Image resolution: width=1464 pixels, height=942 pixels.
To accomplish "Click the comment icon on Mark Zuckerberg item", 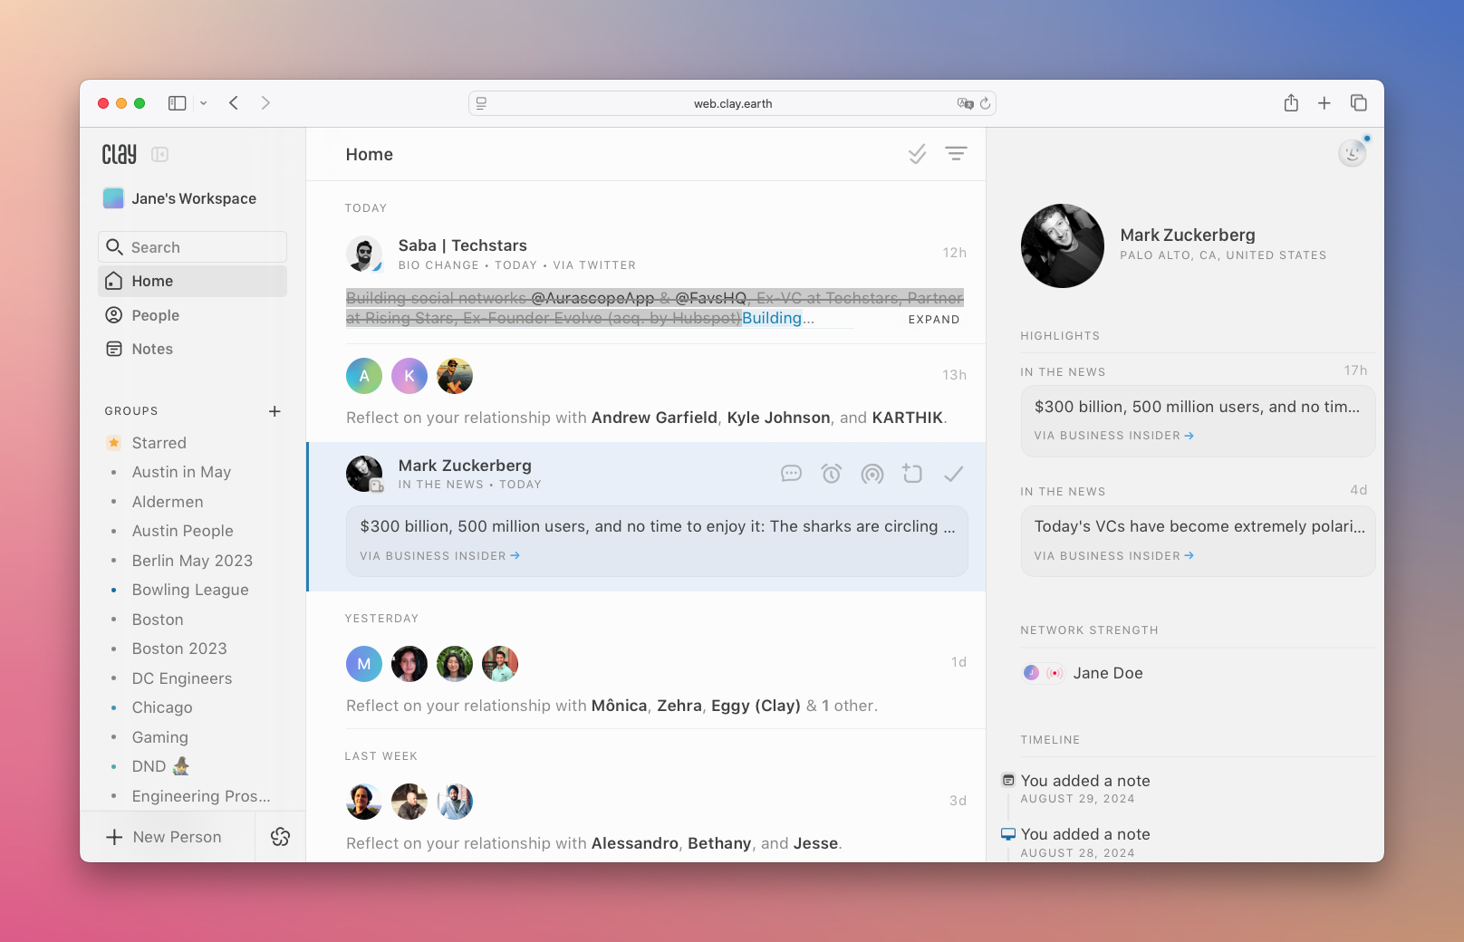I will click(x=791, y=474).
